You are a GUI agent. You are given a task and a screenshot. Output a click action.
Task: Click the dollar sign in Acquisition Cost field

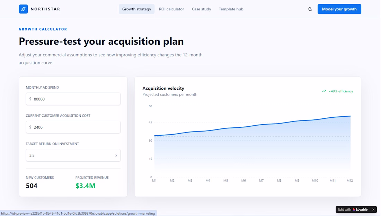pyautogui.click(x=30, y=127)
